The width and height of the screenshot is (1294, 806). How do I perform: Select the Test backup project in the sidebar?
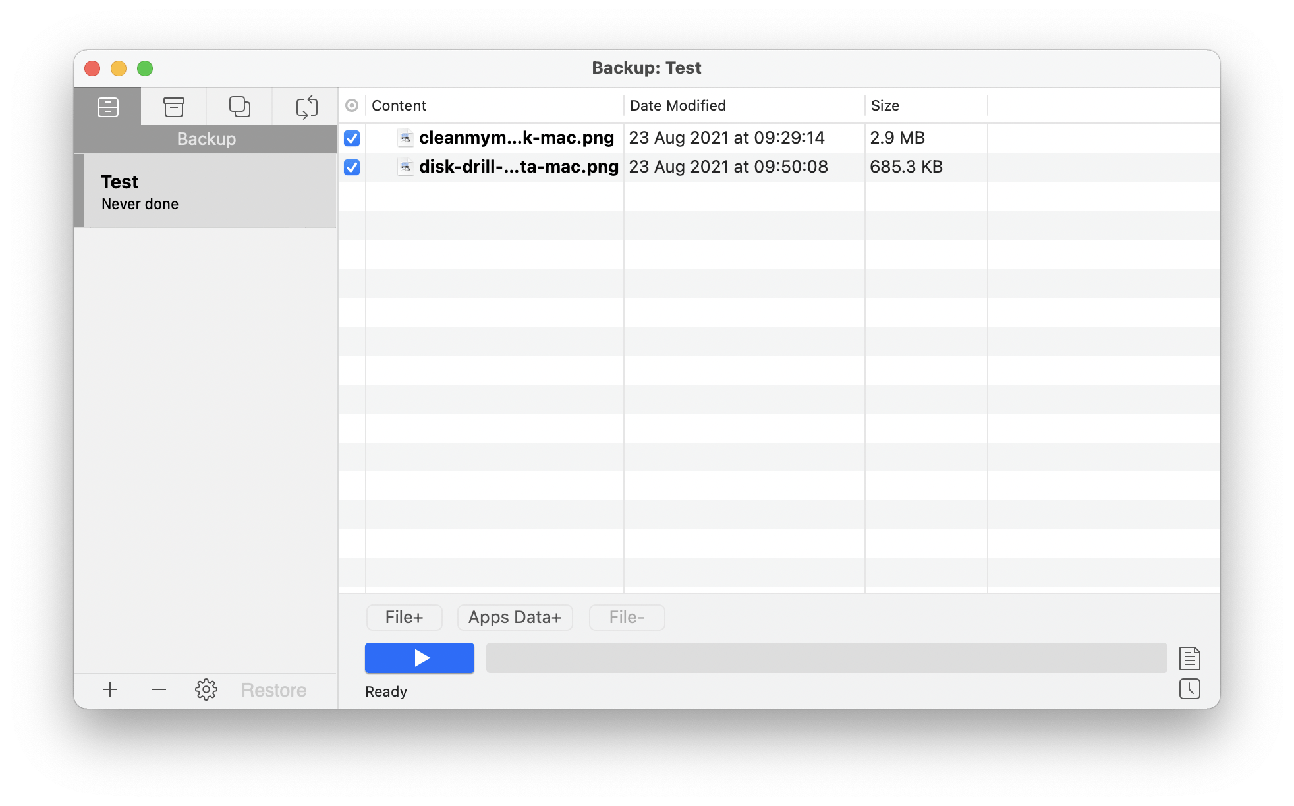[x=206, y=191]
